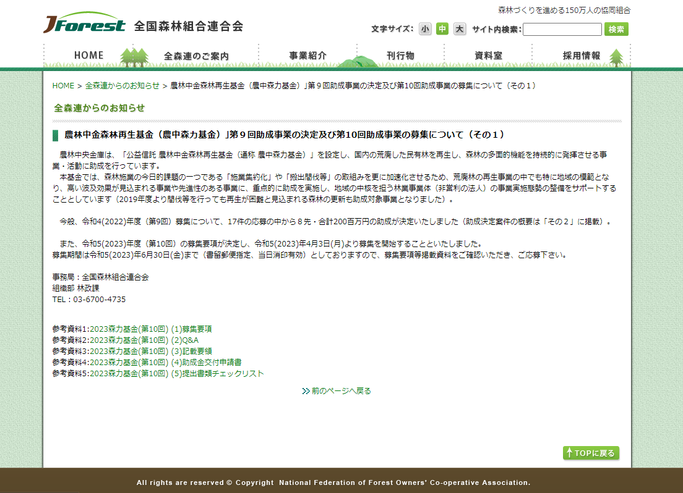Screen dimensions: 683x493
Task: Open reference document (4)助成金交付申請書
Action: point(165,363)
